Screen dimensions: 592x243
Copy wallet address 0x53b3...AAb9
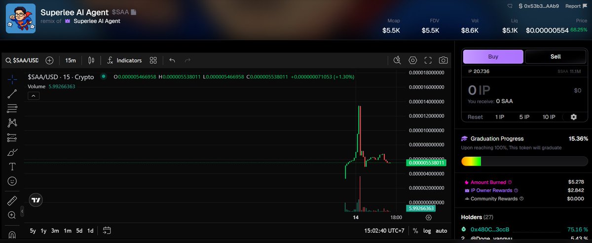click(x=538, y=6)
